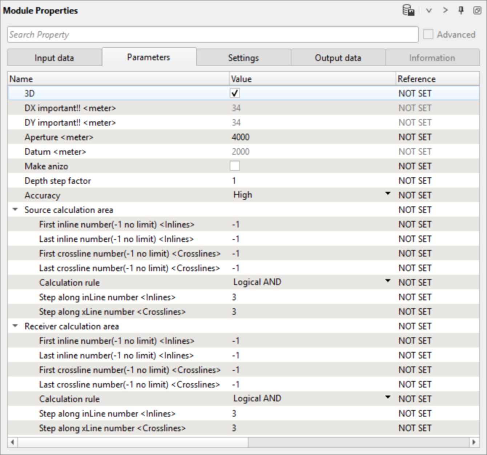Open Calculation rule dropdown under Source calculation area
Screen dimensions: 487x455
click(388, 282)
